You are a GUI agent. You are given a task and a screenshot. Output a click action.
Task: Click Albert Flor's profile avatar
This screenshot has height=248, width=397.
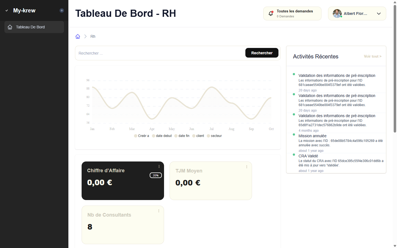tap(337, 14)
